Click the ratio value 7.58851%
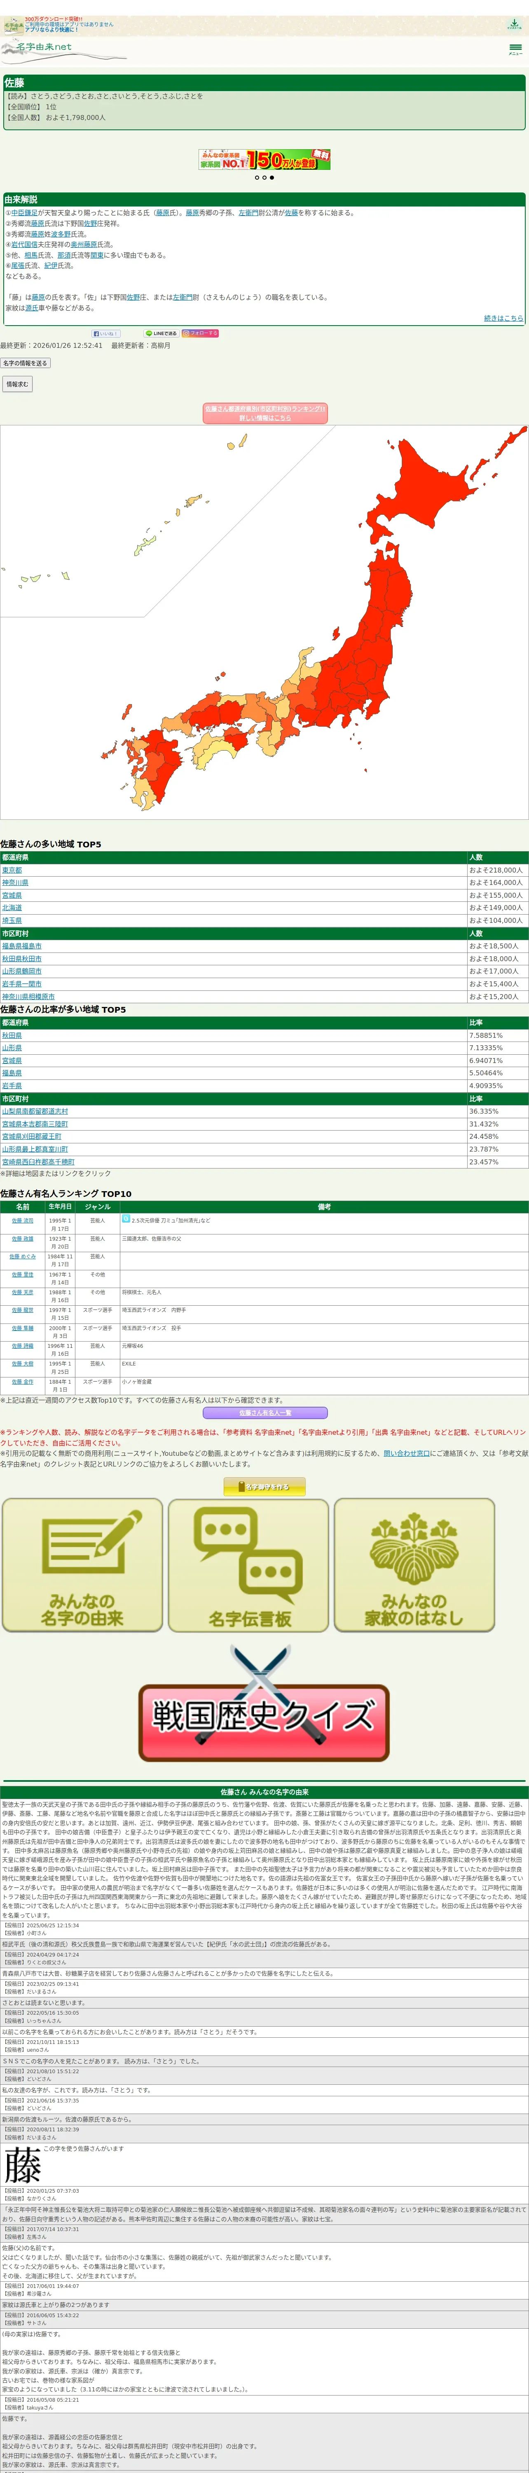 point(486,1035)
